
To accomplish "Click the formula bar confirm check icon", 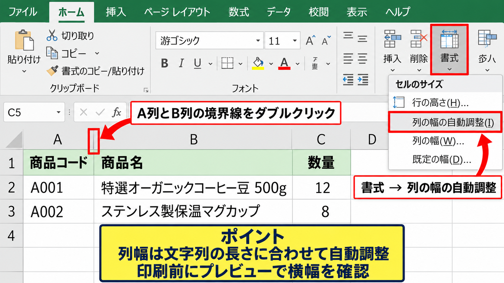I will 100,112.
